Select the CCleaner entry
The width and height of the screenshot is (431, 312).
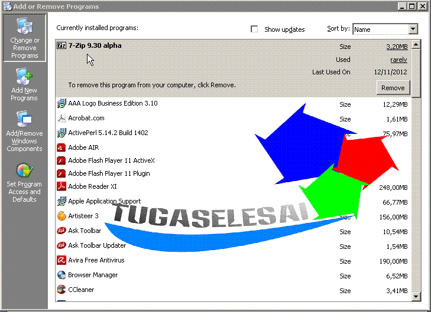tap(233, 290)
